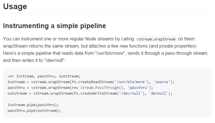
Task: Click the paragraph text '/dev/null' mention
Action: 54,60
